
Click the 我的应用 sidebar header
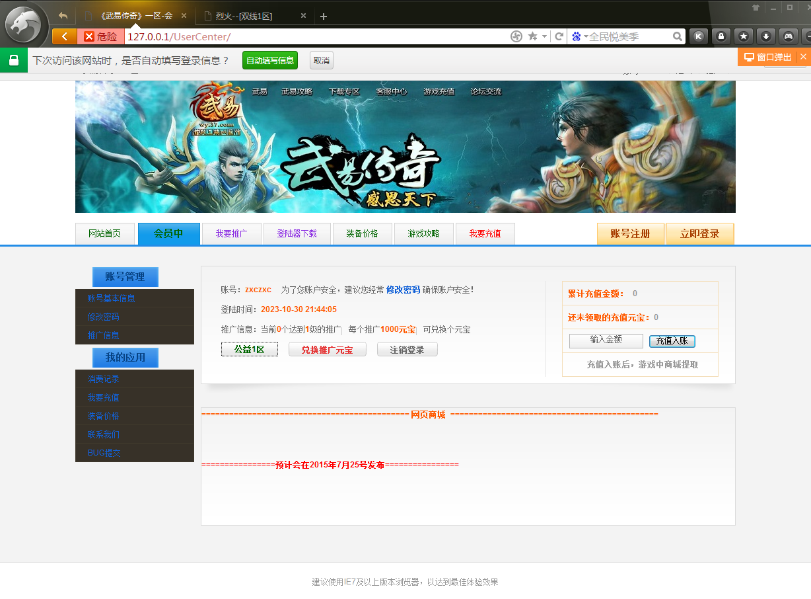(125, 357)
